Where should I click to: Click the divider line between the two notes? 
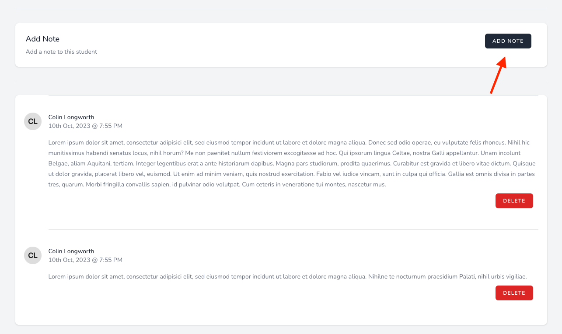293,229
